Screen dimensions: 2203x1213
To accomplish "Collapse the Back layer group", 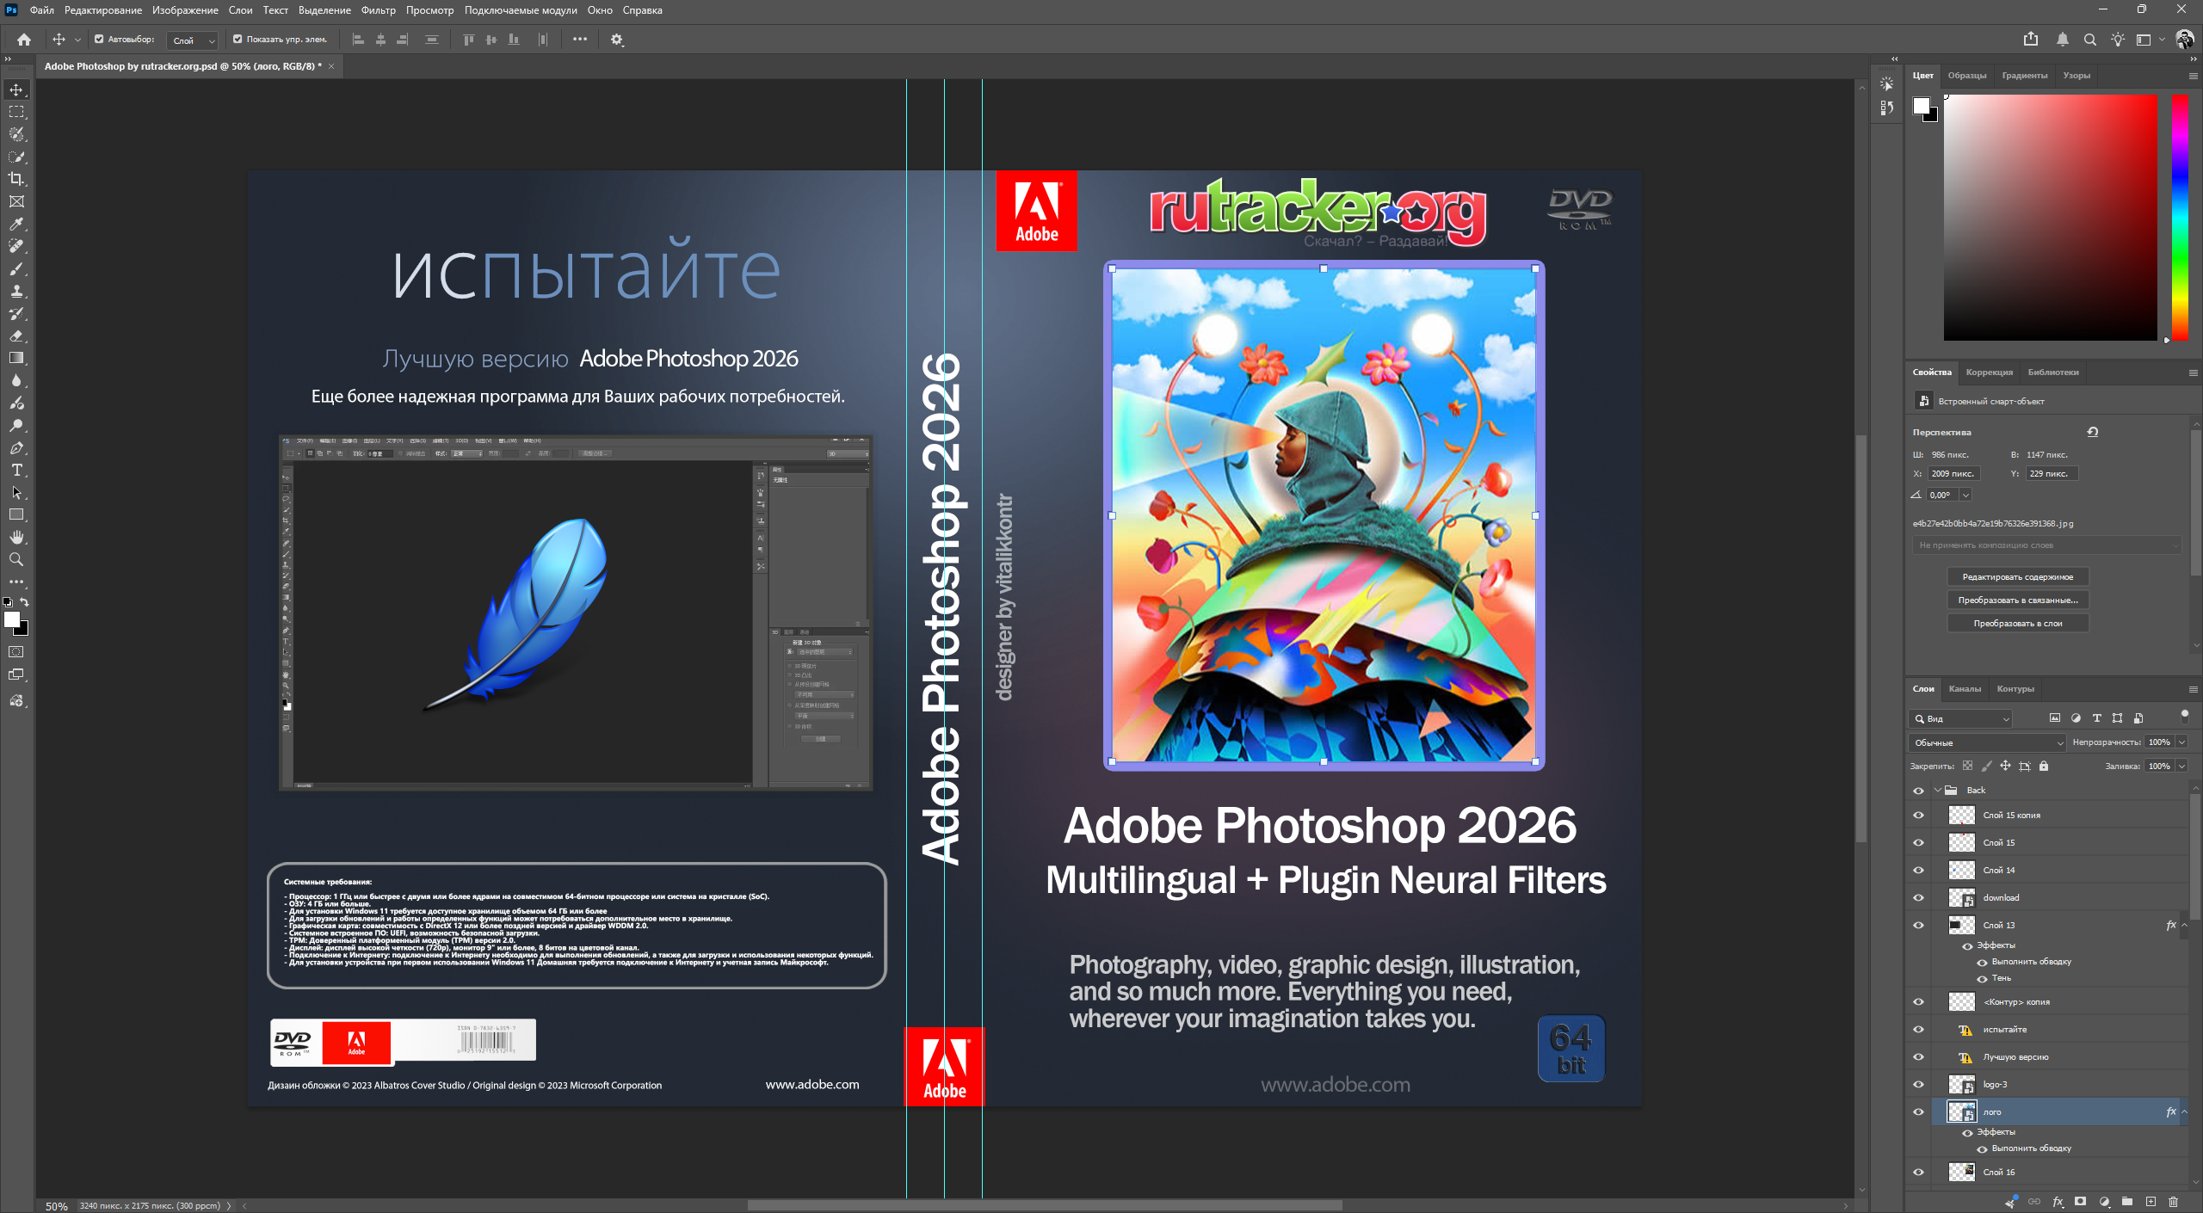I will coord(1937,790).
